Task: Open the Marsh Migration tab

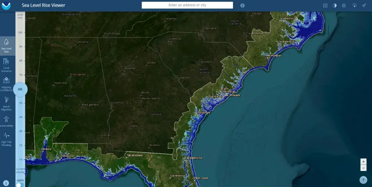Action: 6,103
